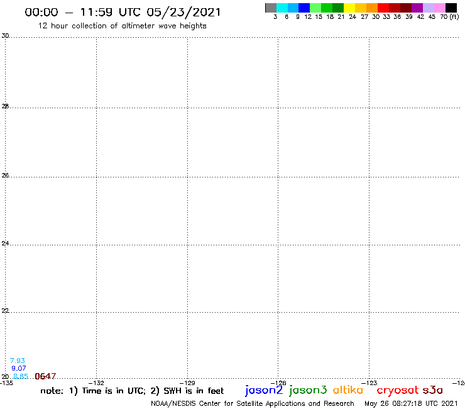The width and height of the screenshot is (465, 409).
Task: Click the note 'Time is in UTC; SWH is in feet'
Action: click(x=132, y=391)
